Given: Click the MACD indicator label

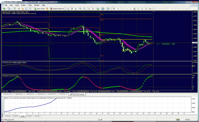Looking at the screenshot, I should tap(14, 62).
